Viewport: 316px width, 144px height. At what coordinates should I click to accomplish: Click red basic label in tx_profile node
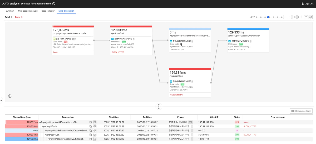point(56,52)
